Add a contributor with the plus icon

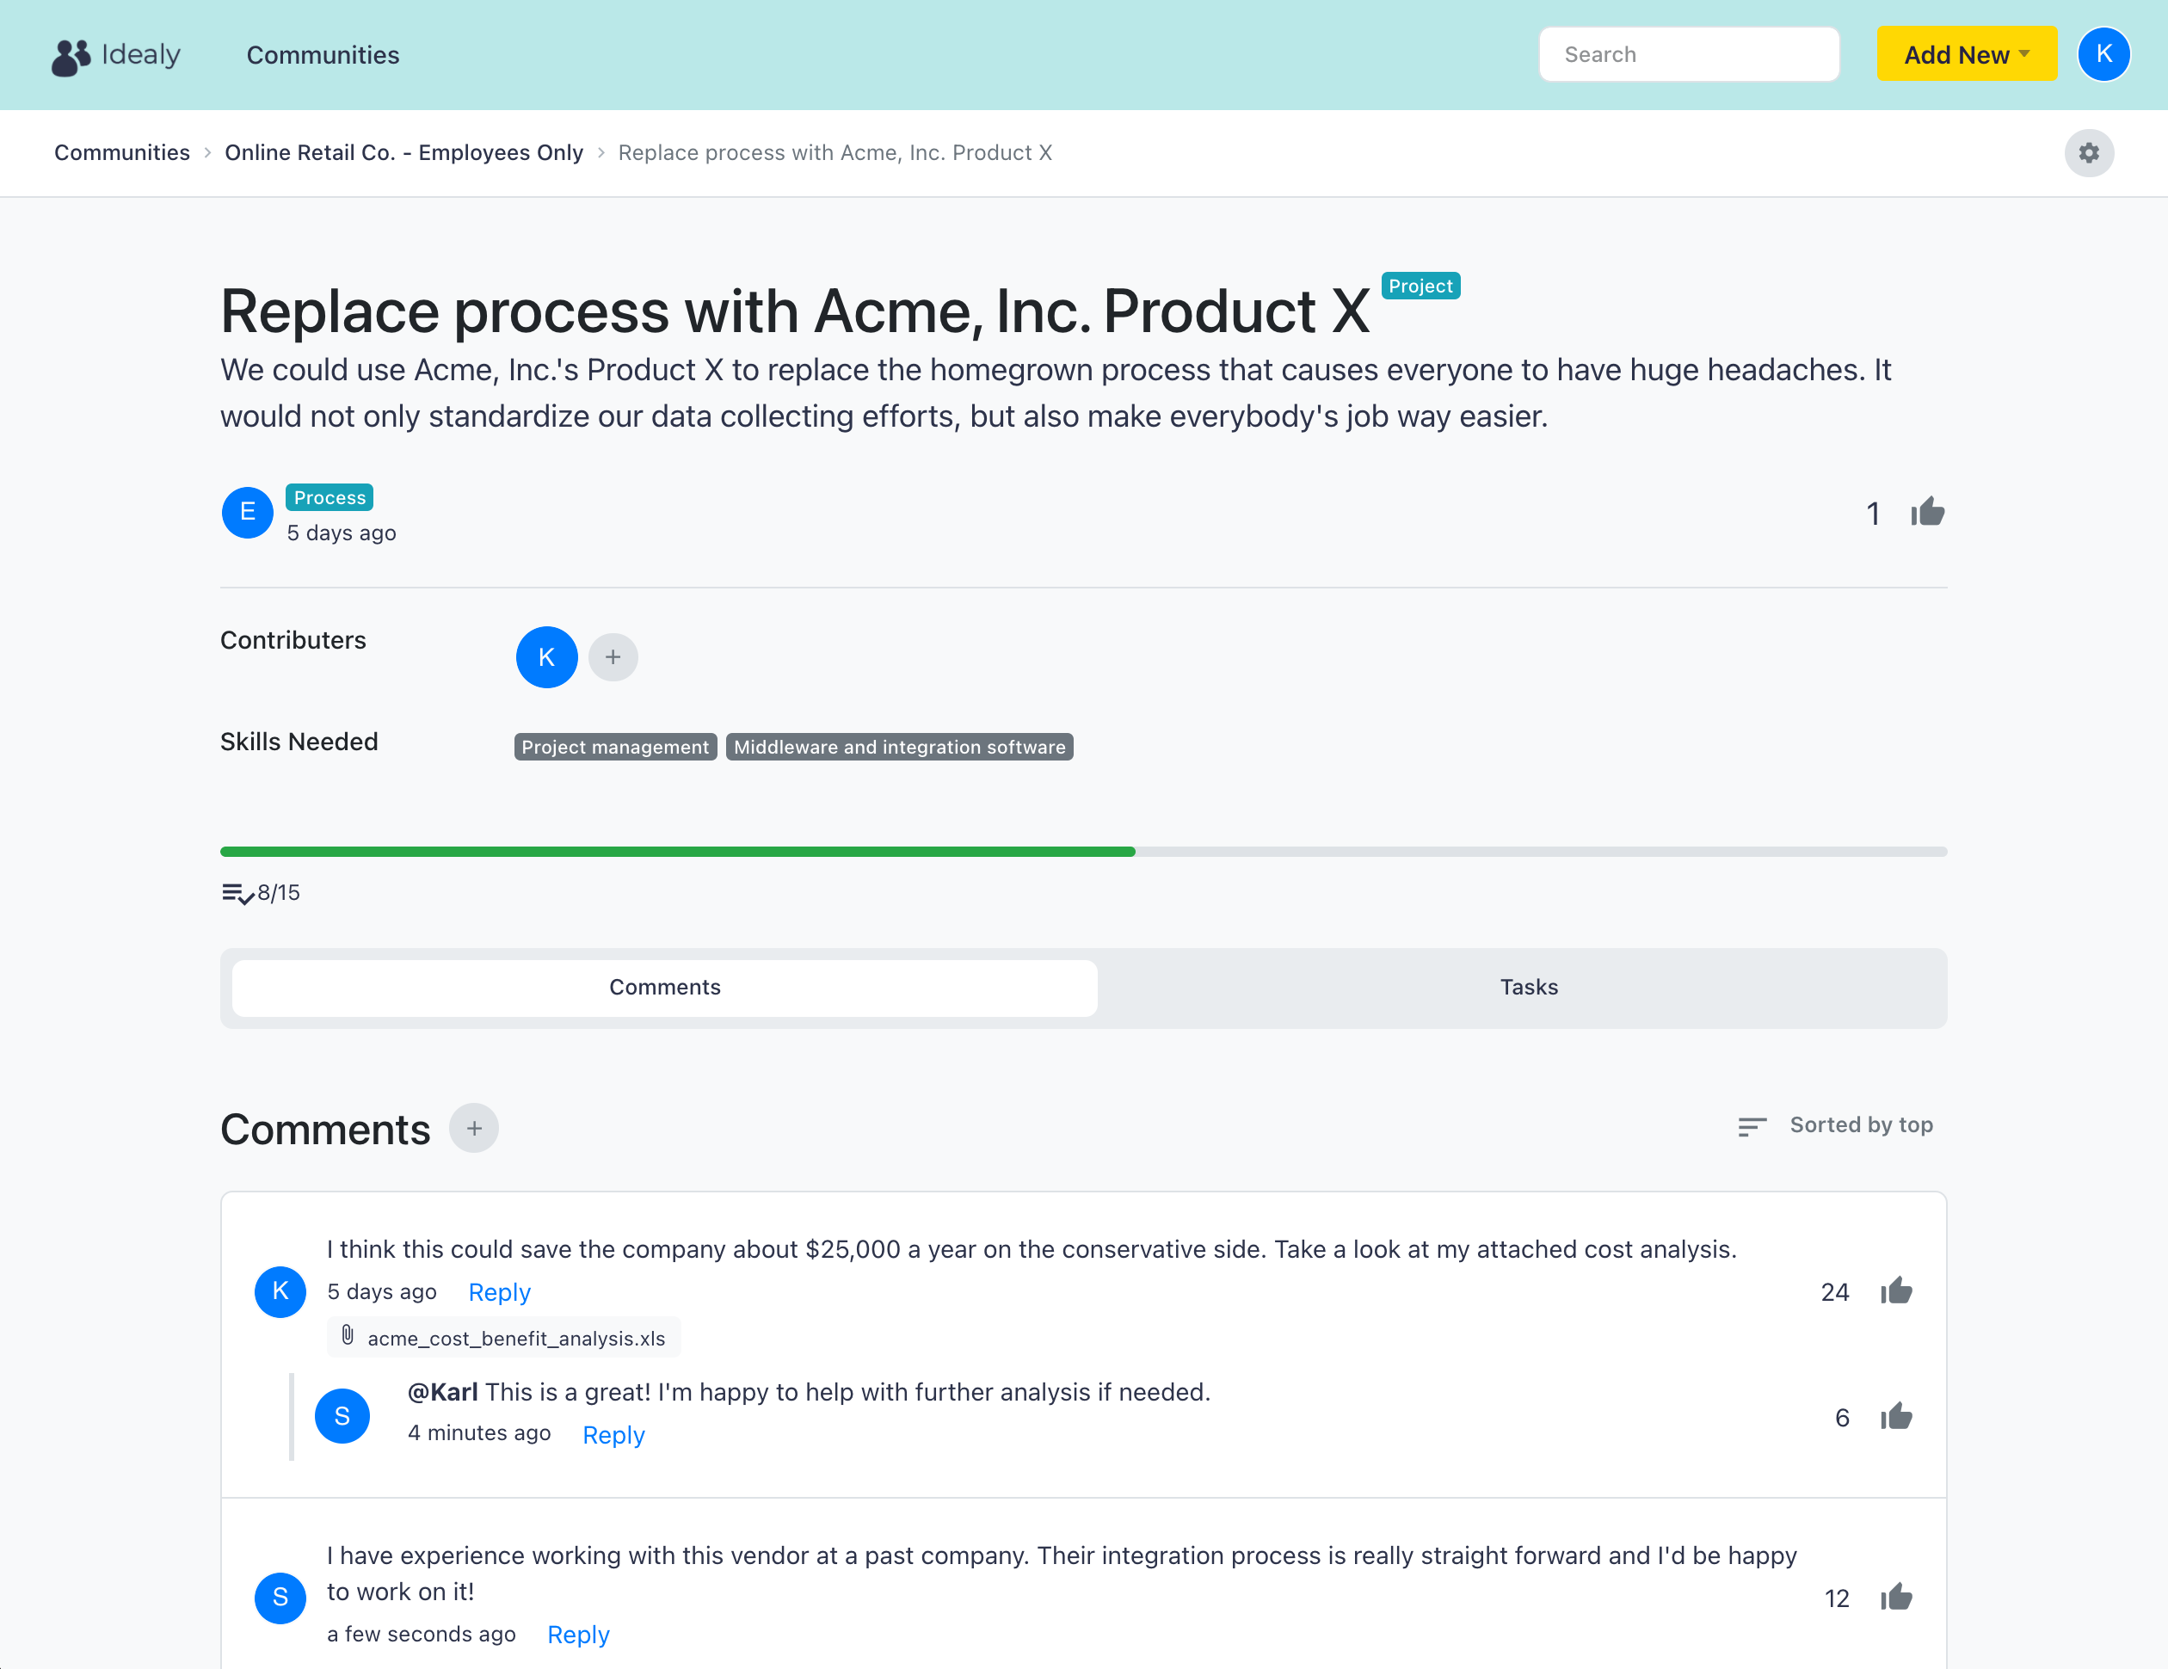tap(613, 657)
